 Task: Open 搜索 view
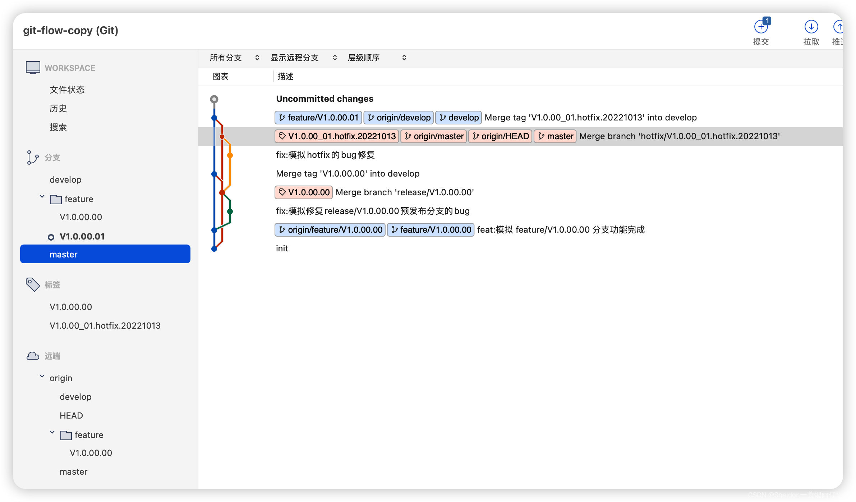(58, 127)
